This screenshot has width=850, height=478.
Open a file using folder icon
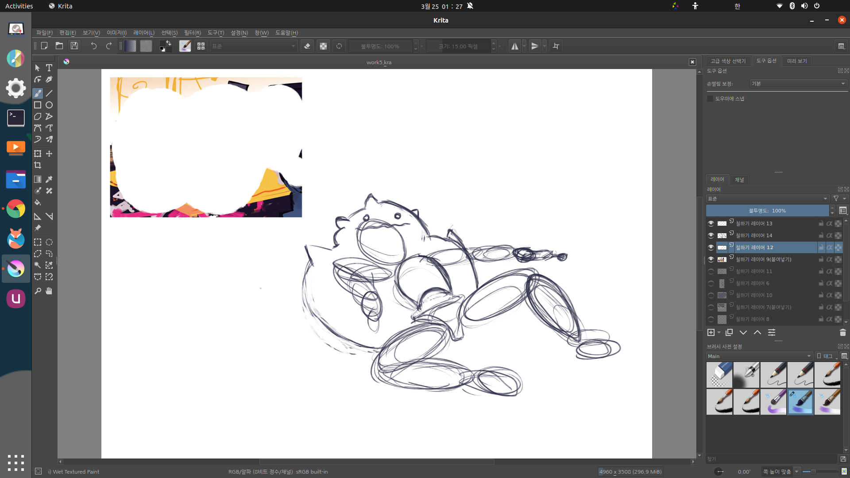[x=59, y=46]
